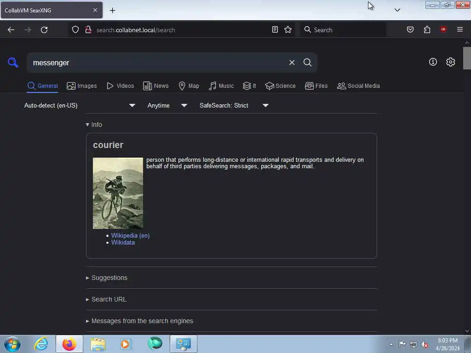
Task: Open the Anytime time range dropdown
Action: tap(167, 105)
